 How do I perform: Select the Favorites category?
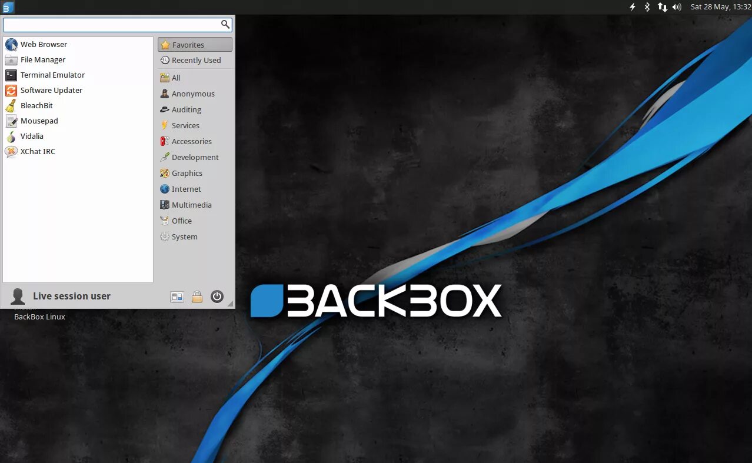(x=195, y=45)
